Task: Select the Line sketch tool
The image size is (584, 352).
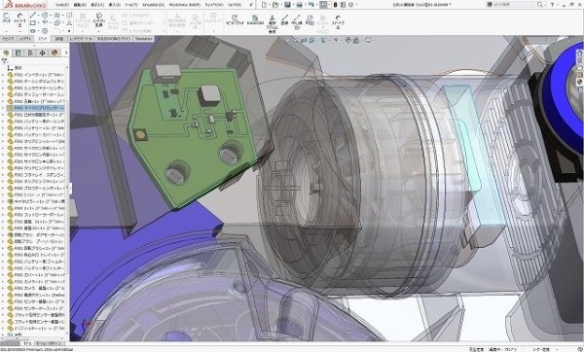Action: (33, 16)
